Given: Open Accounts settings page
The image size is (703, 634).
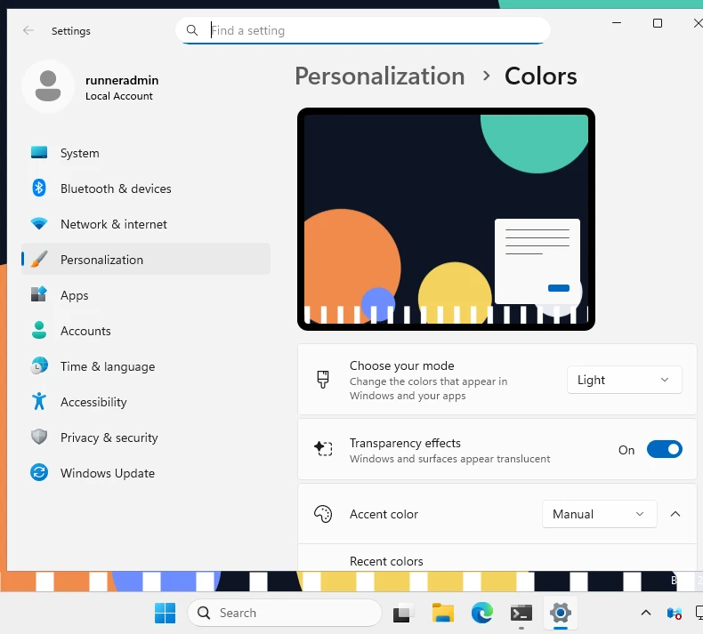Looking at the screenshot, I should tap(146, 330).
